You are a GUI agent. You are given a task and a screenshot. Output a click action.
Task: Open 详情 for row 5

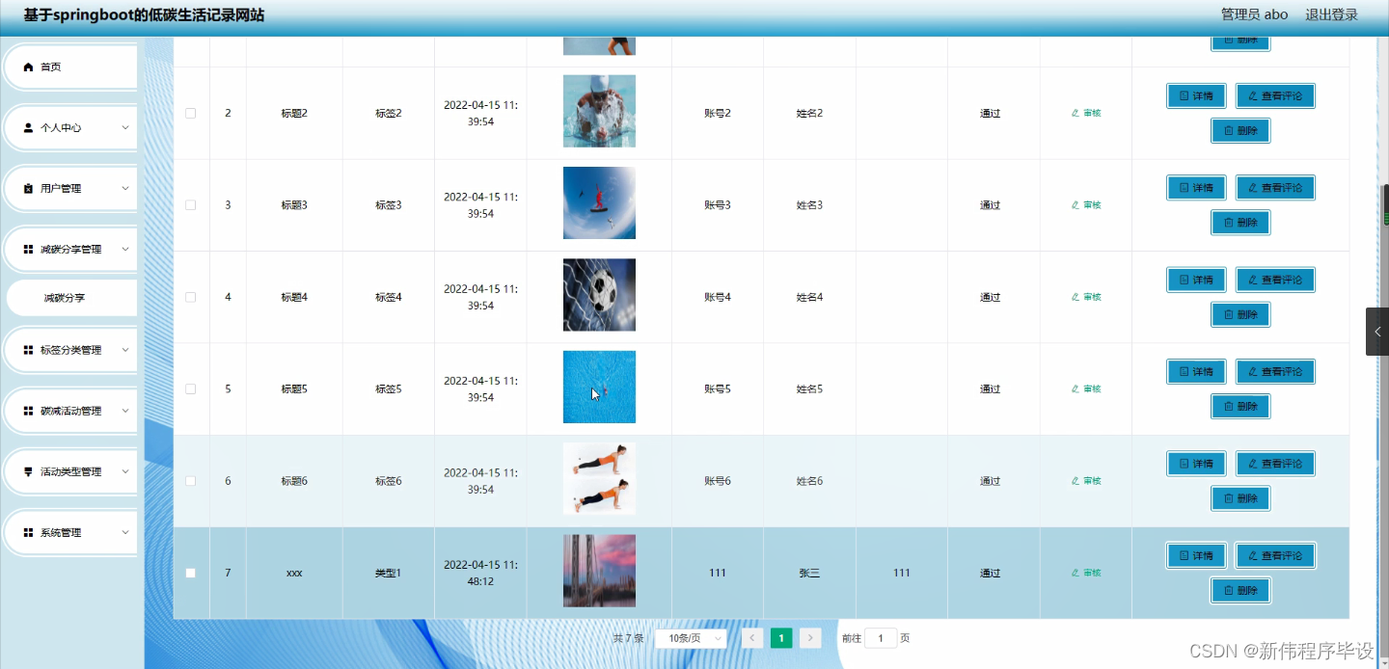1196,372
